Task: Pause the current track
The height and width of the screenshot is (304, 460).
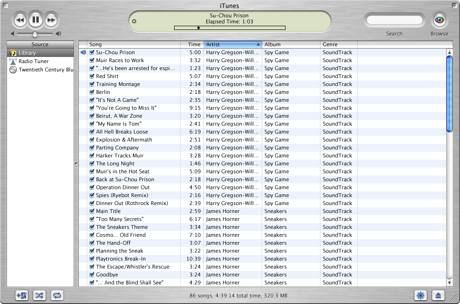Action: tap(35, 20)
